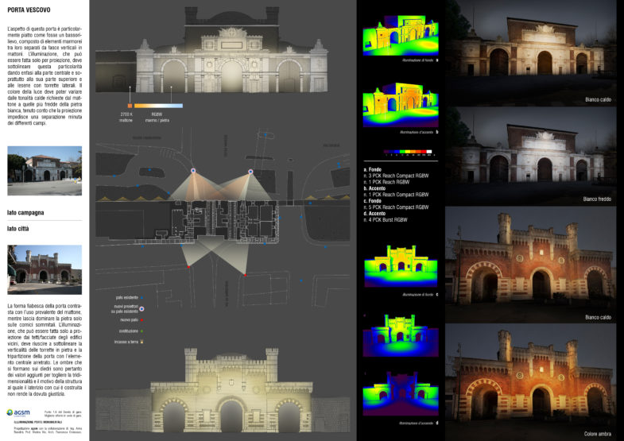Click the red dot beside "nuovo palo"
Screen dimensions: 624x441
coord(141,319)
